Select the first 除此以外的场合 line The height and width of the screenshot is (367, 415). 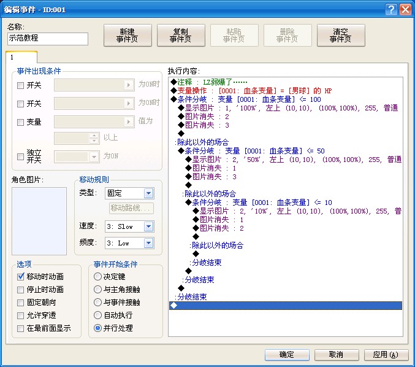pyautogui.click(x=285, y=142)
